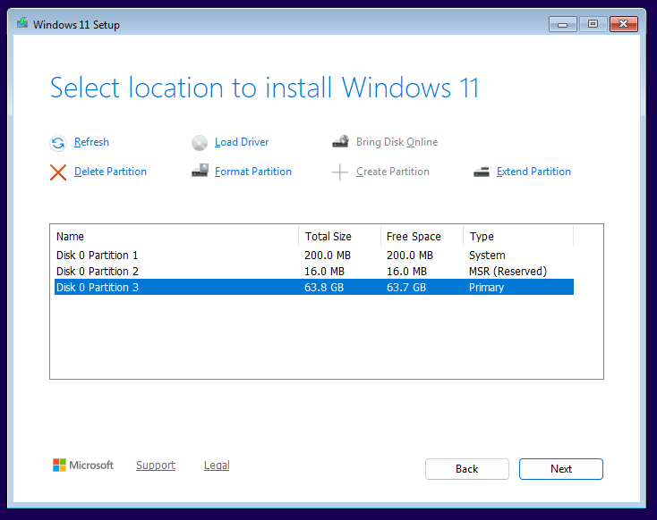Select the Disk 0 Partition 1 row
657x520 pixels.
(x=314, y=256)
